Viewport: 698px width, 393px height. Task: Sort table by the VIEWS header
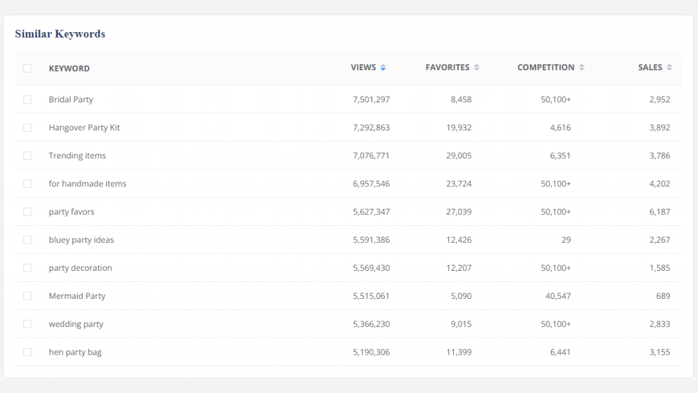(x=363, y=68)
